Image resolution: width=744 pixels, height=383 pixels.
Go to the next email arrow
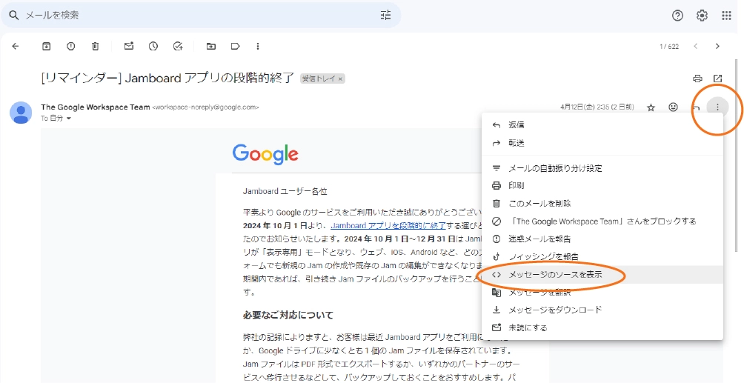[717, 46]
